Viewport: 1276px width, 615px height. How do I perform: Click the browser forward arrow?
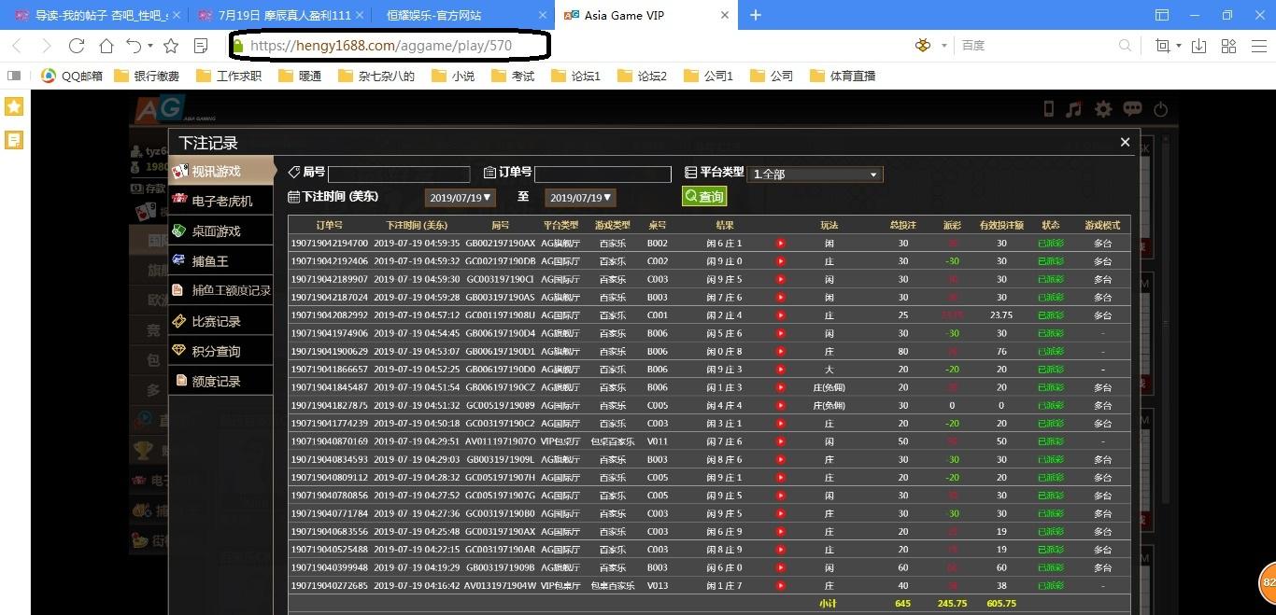47,46
